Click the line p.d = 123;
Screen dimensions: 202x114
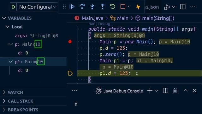click(114, 48)
